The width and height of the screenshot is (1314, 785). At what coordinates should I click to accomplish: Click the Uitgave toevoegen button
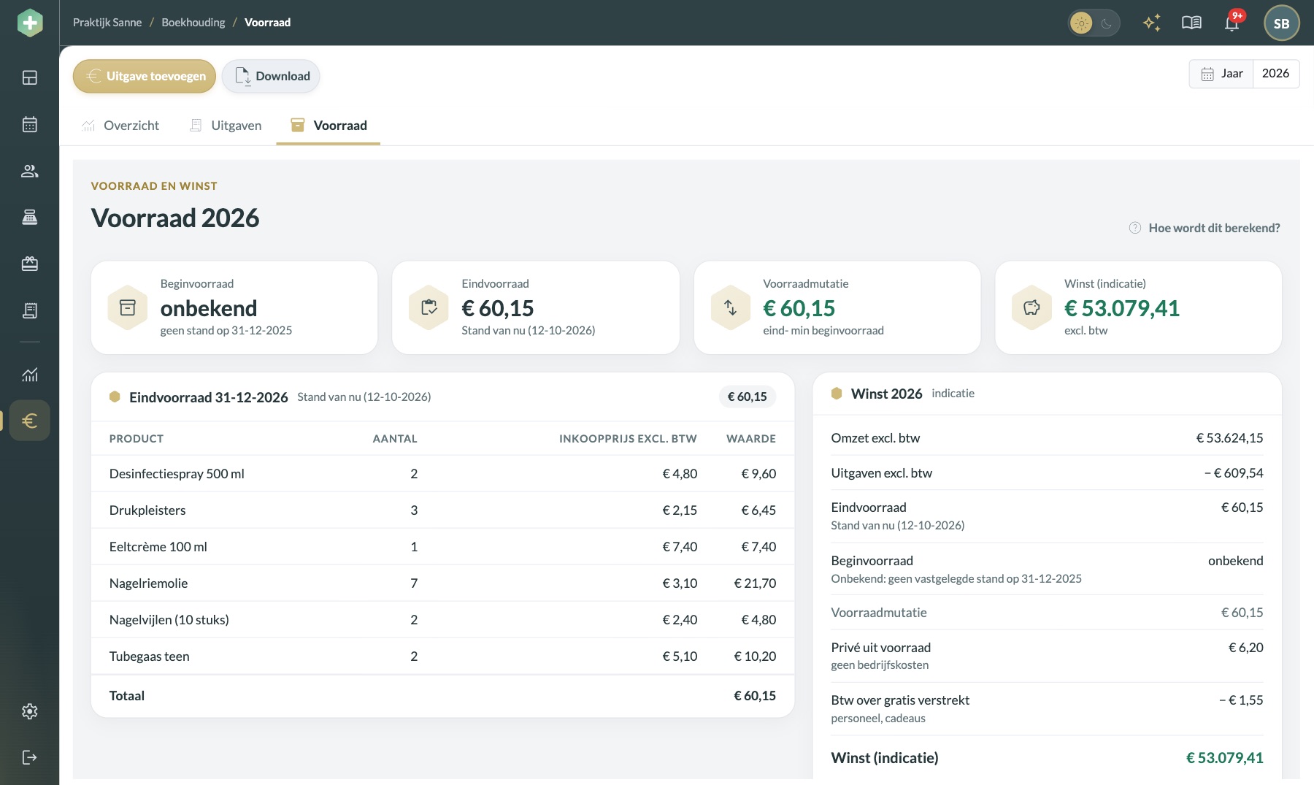145,76
